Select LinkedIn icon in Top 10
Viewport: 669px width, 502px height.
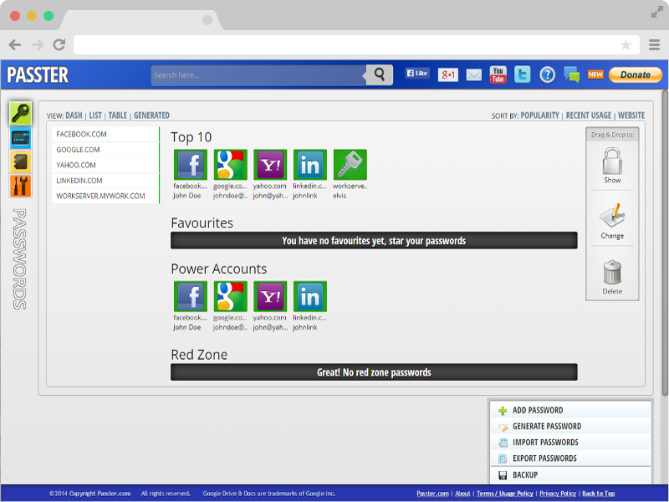pos(310,164)
